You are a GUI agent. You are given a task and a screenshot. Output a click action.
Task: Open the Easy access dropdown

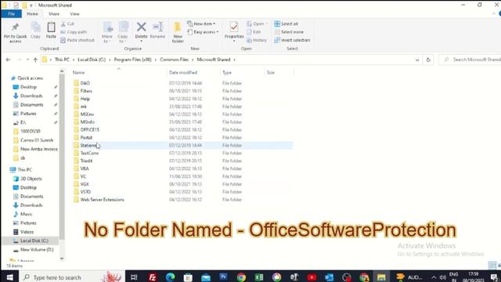203,32
